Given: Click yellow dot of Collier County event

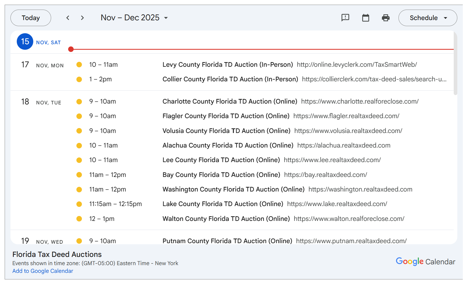Looking at the screenshot, I should [x=79, y=79].
